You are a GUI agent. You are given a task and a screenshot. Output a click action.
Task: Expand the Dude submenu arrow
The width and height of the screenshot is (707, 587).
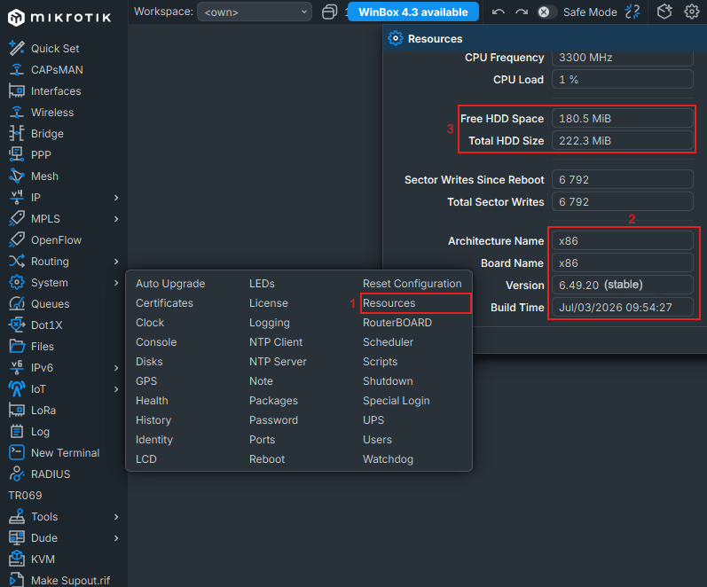116,538
